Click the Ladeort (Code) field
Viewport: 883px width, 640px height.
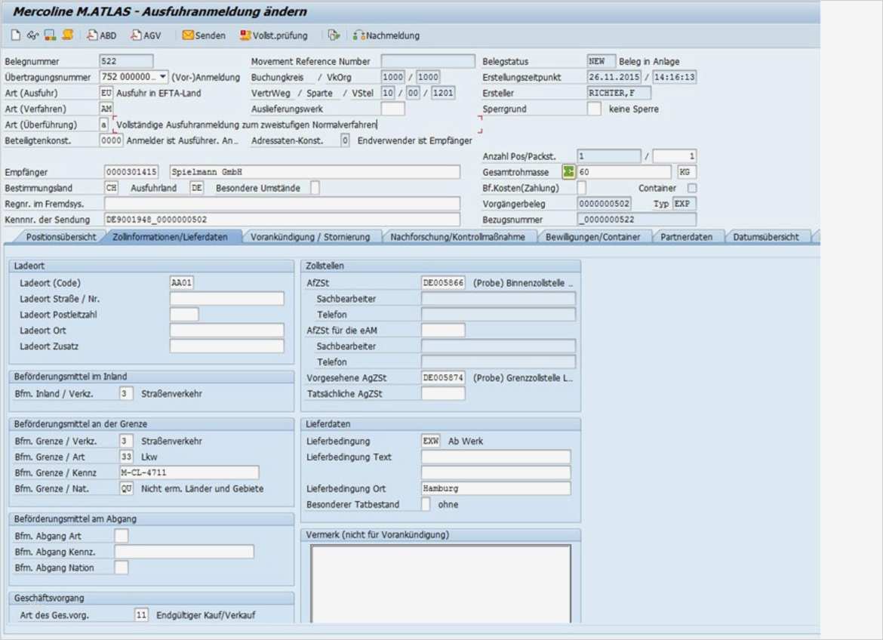(181, 282)
